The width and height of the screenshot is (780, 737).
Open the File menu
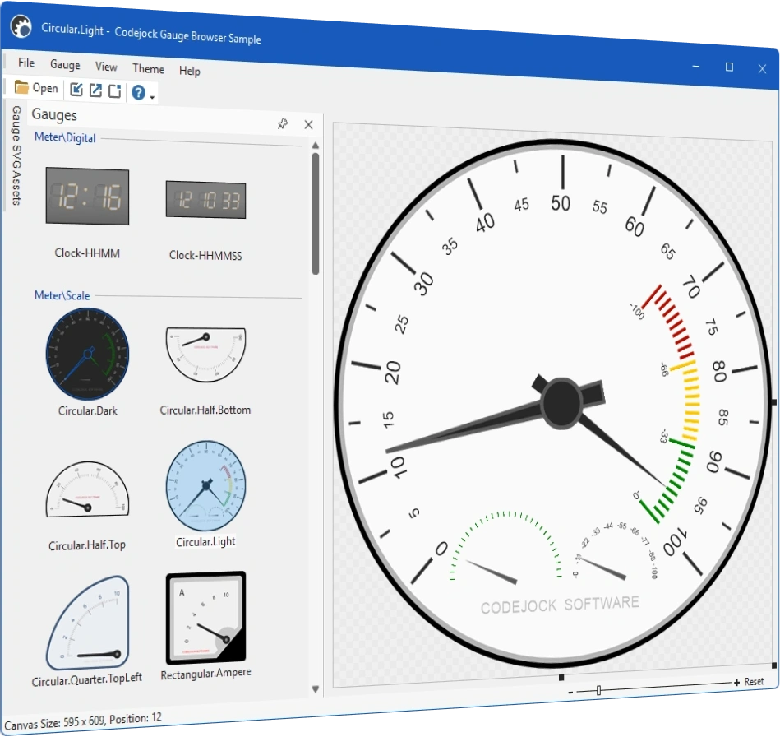pyautogui.click(x=26, y=63)
